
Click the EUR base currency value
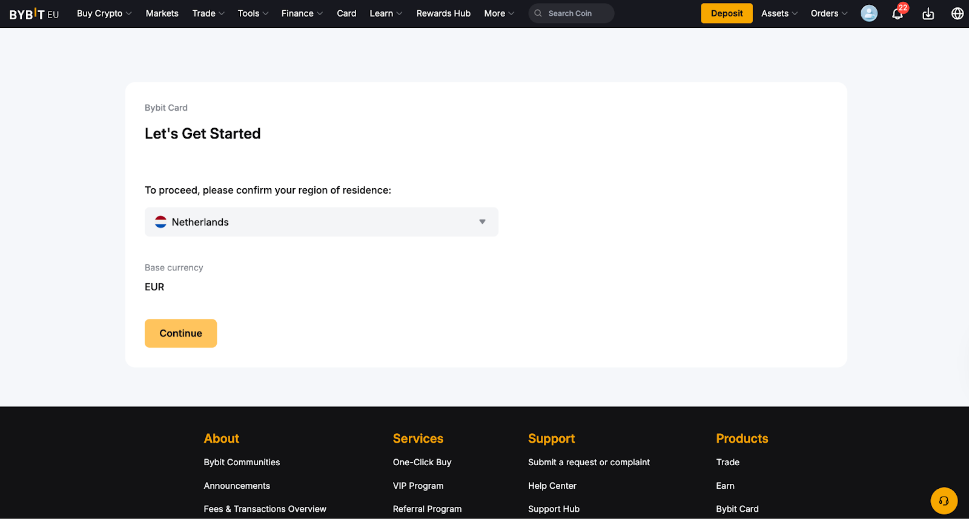(154, 287)
